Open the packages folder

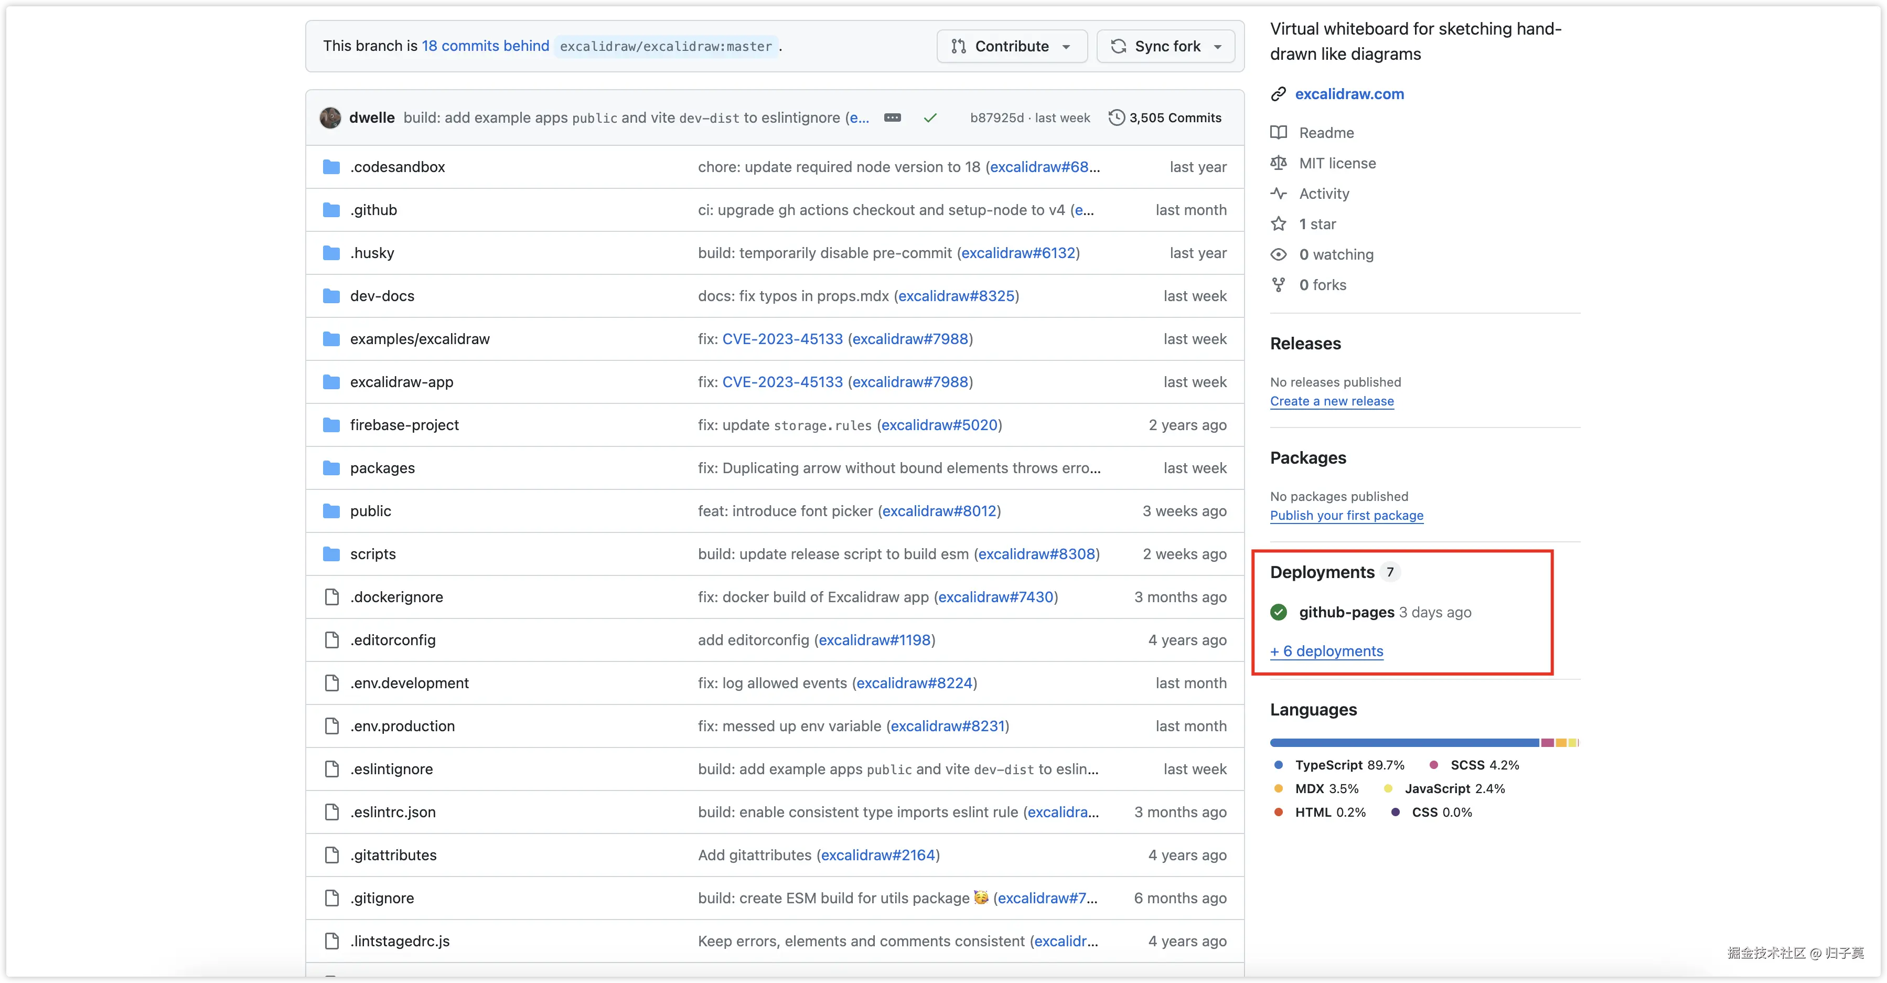point(382,468)
